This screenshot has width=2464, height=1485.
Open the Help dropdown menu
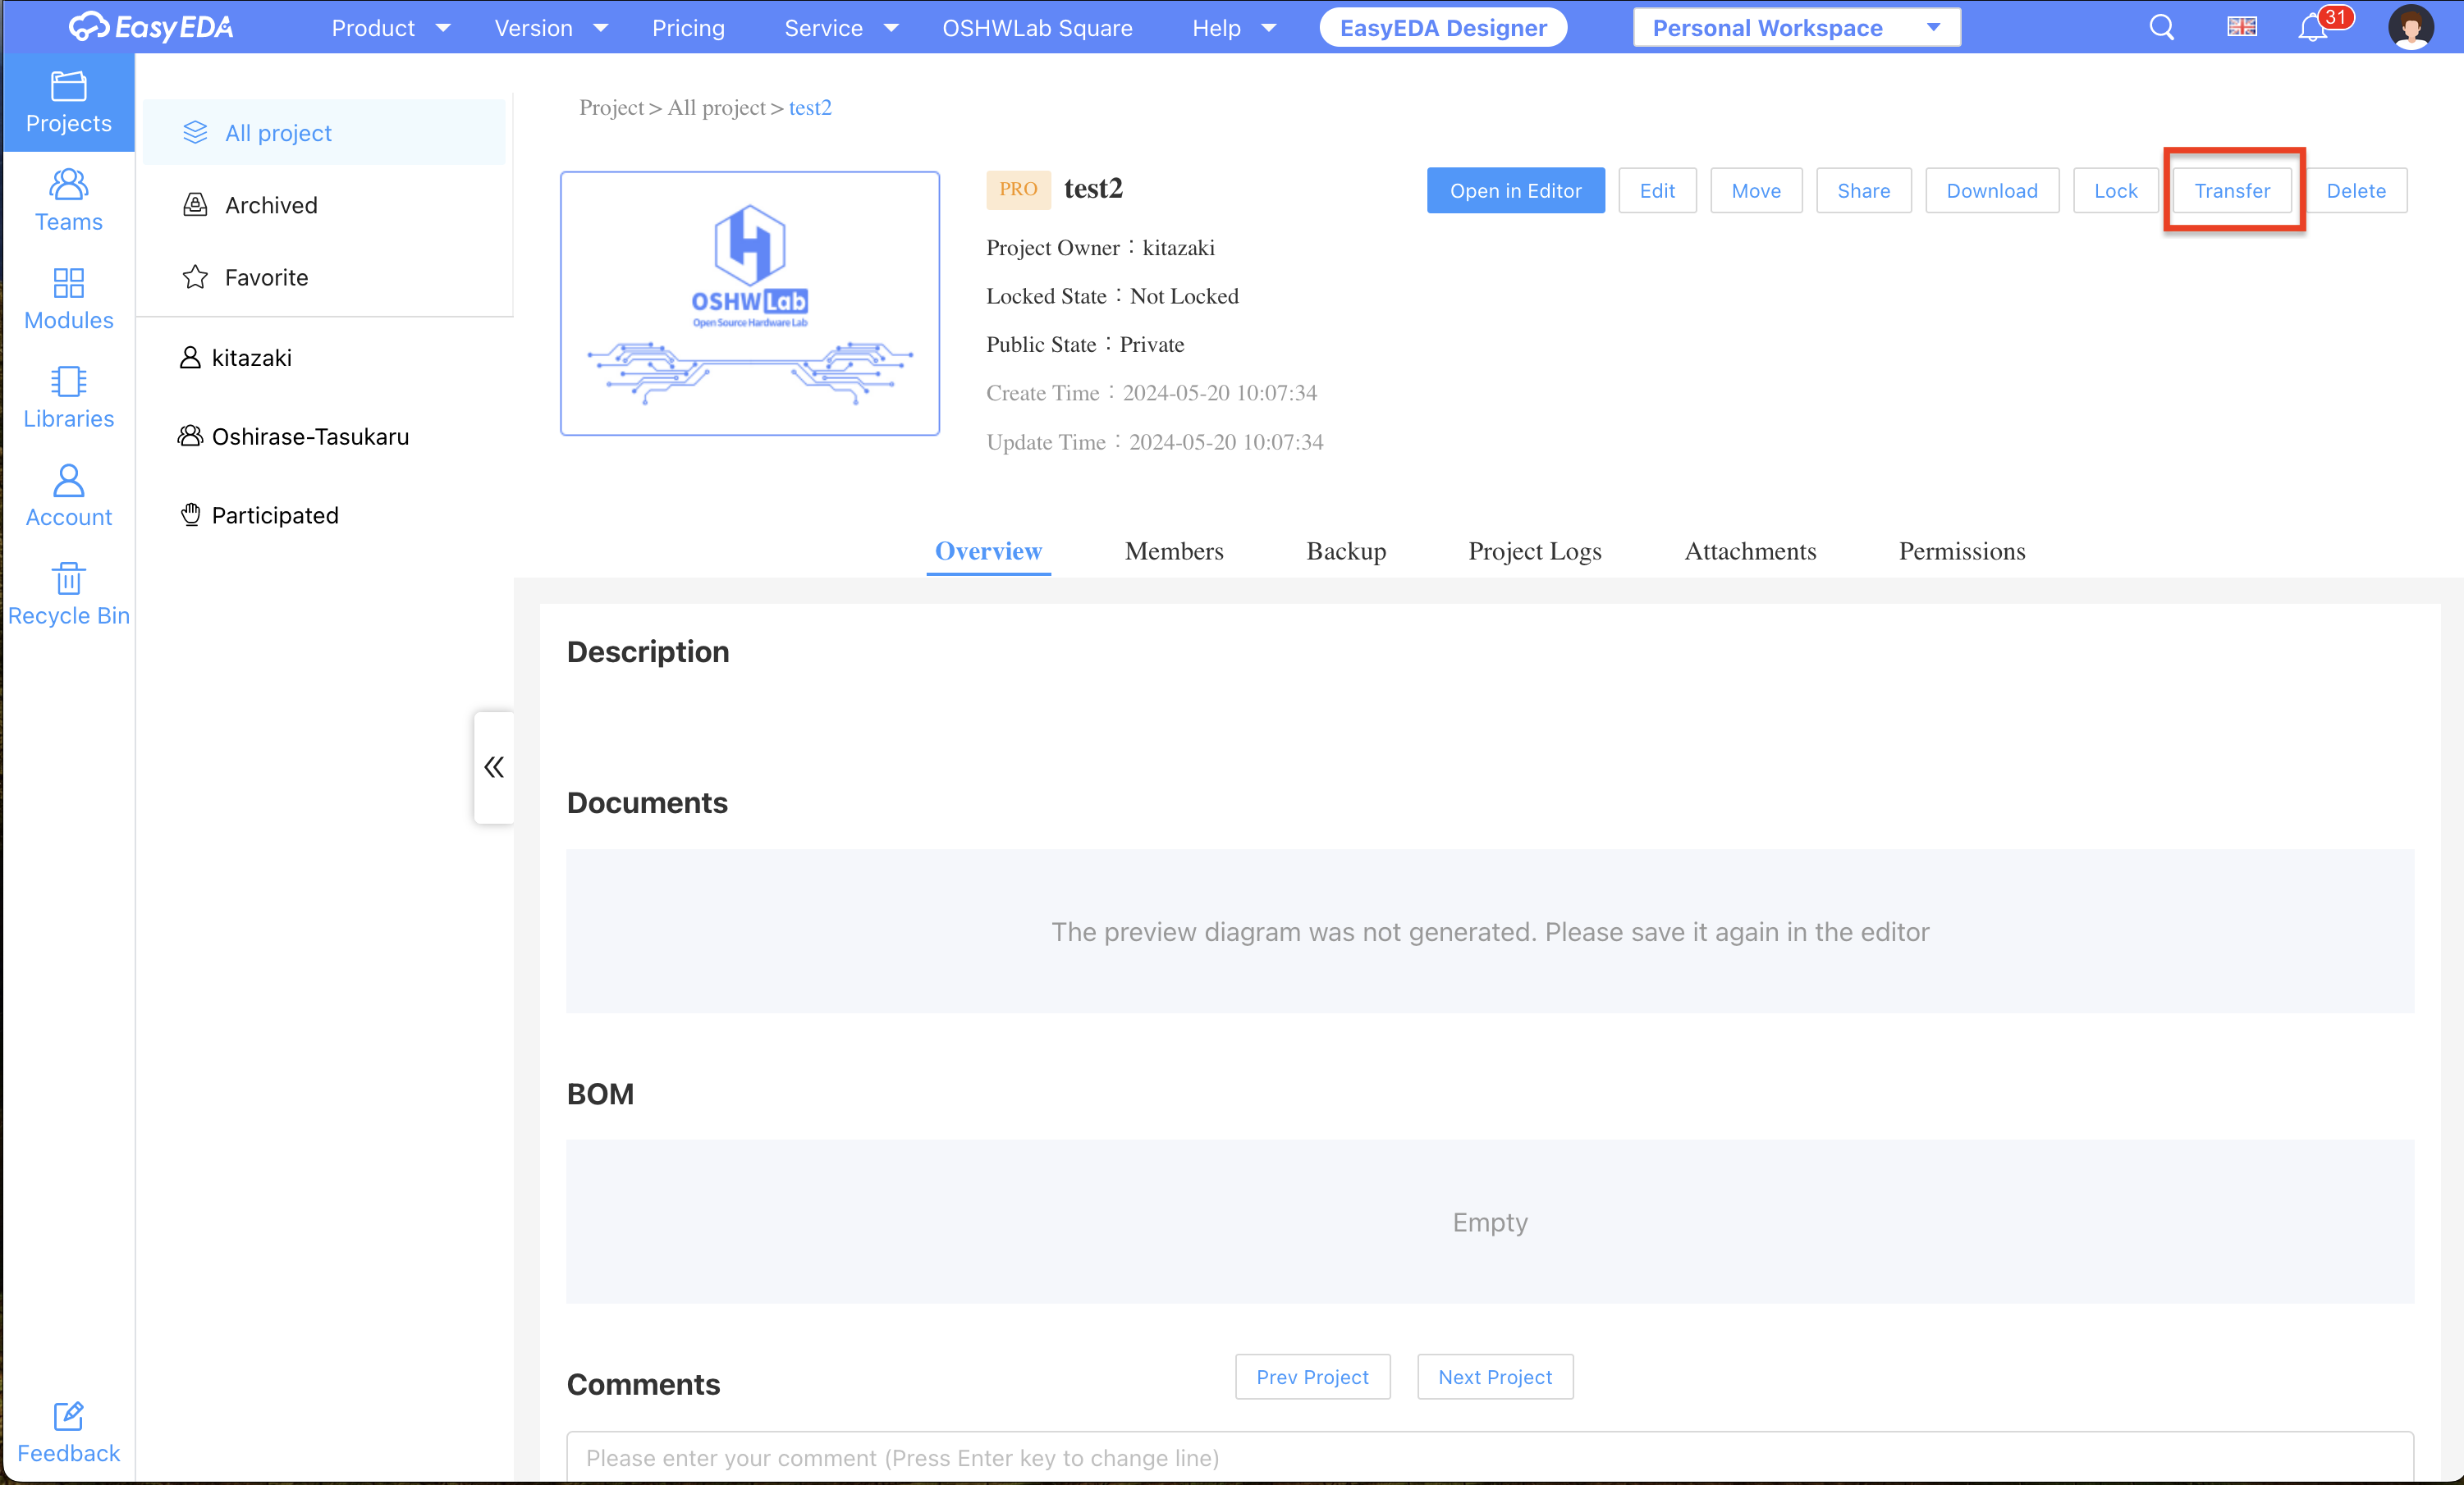click(x=1233, y=28)
